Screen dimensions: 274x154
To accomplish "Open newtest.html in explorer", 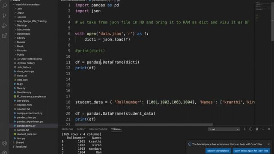I will point(24,105).
